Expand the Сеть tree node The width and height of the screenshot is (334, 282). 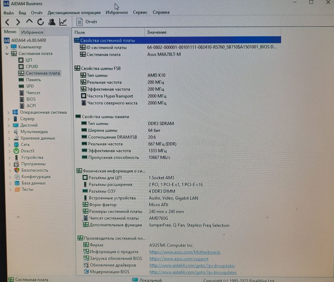click(10, 145)
